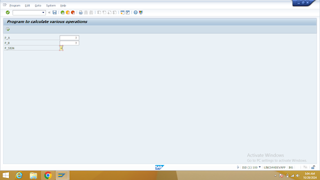Click the P_SIGN parameter label
Image resolution: width=320 pixels, height=180 pixels.
pyautogui.click(x=9, y=48)
